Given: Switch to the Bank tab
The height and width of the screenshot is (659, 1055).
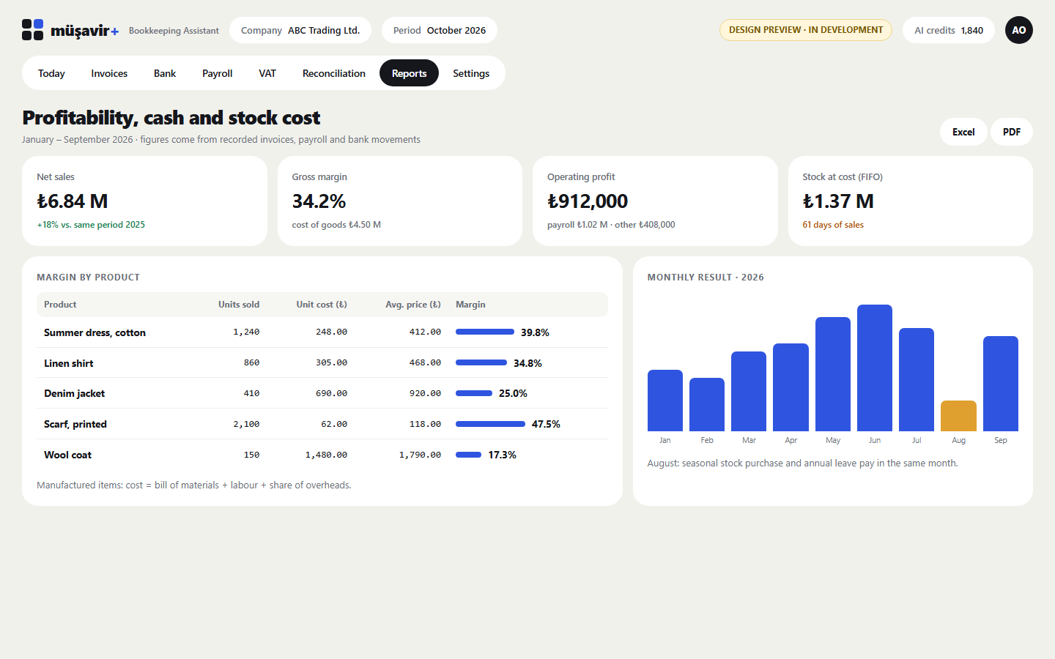Looking at the screenshot, I should [165, 73].
